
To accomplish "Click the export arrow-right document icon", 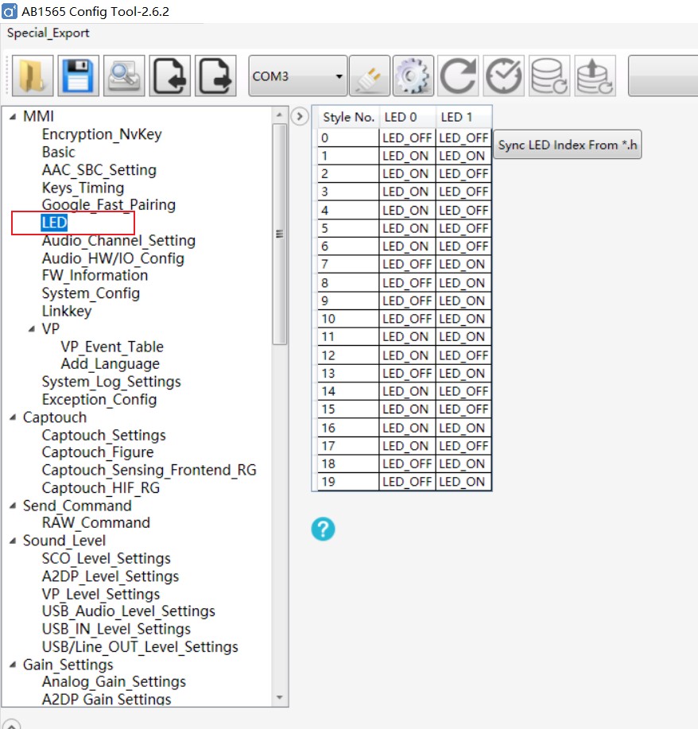I will click(x=215, y=77).
